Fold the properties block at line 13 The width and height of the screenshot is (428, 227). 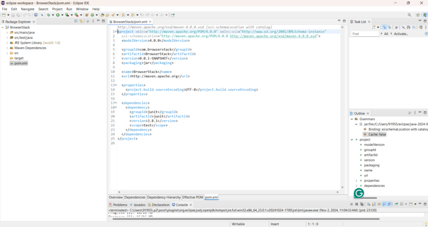tap(115, 85)
